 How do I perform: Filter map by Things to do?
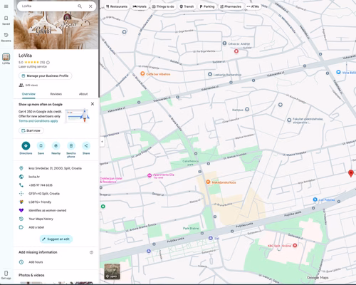tap(163, 6)
